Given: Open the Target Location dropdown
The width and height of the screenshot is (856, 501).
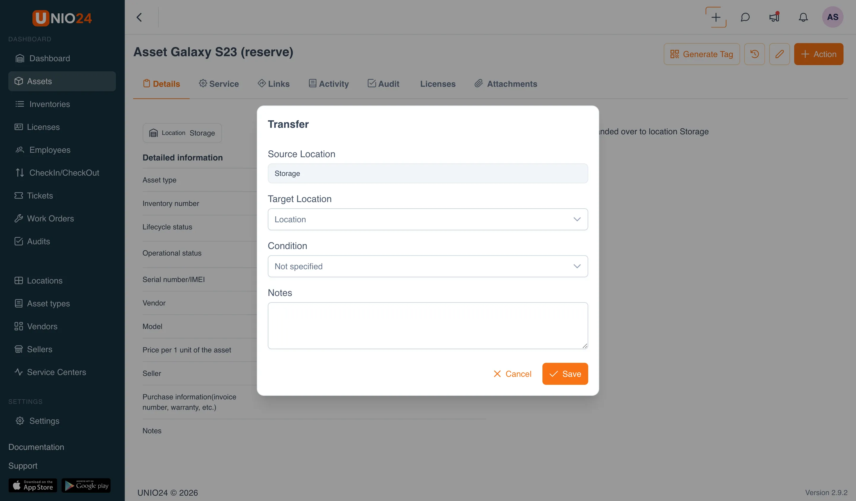Looking at the screenshot, I should click(x=428, y=219).
